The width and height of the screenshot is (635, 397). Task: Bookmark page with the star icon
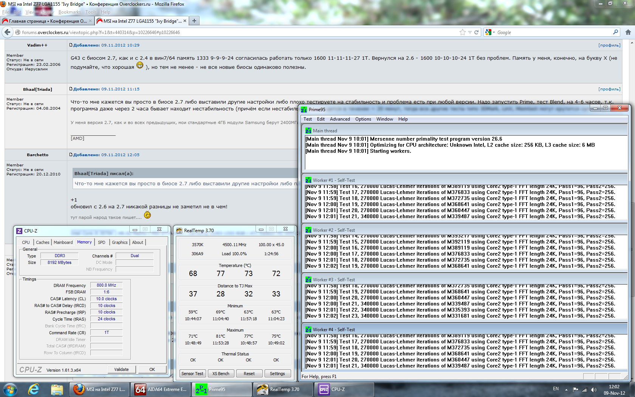tap(462, 33)
